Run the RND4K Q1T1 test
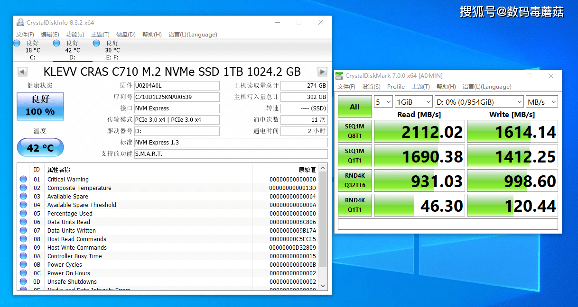The width and height of the screenshot is (578, 307). point(354,205)
